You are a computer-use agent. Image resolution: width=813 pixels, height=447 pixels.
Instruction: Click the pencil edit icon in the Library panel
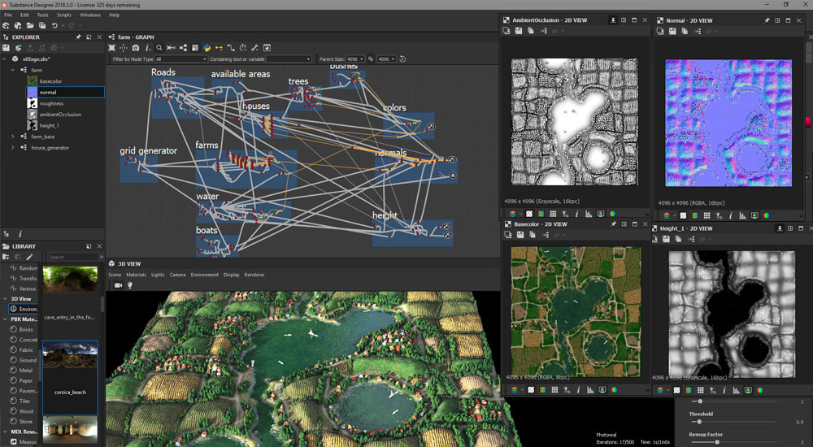coord(29,257)
